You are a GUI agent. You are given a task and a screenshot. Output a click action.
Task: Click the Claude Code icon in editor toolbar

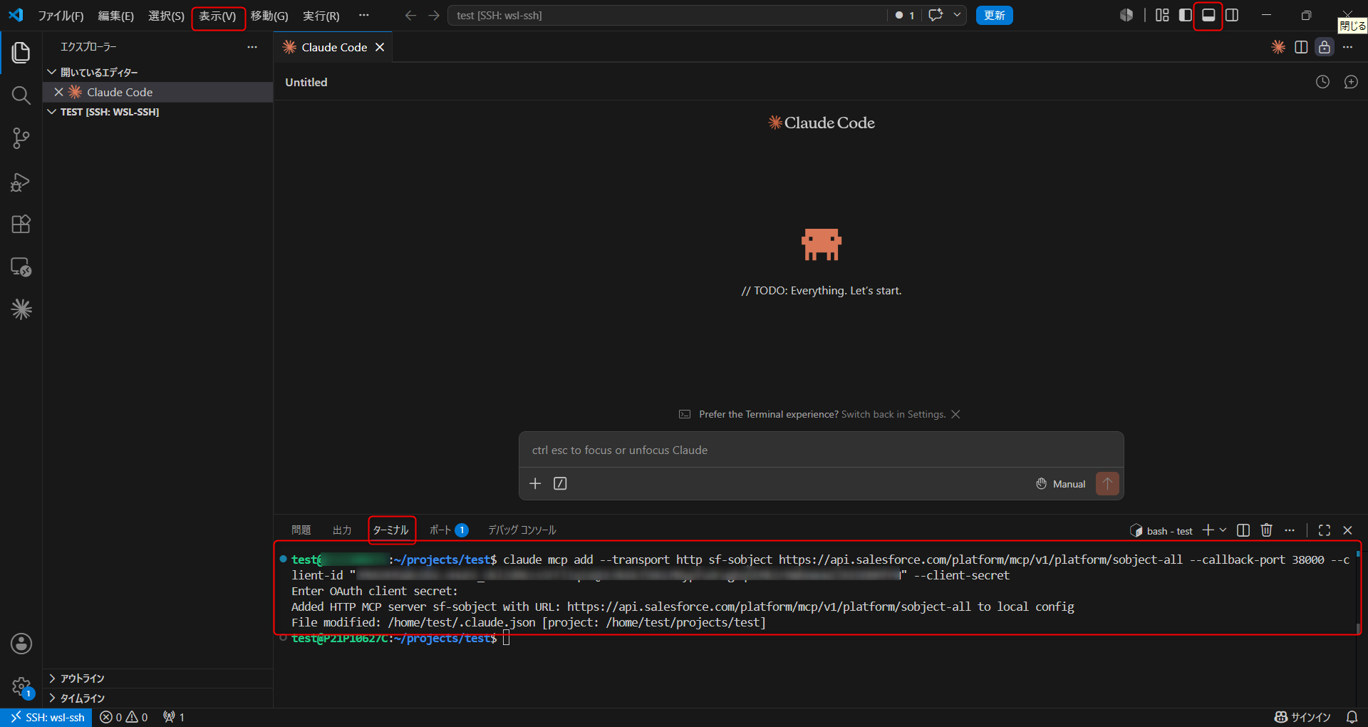pos(1278,47)
